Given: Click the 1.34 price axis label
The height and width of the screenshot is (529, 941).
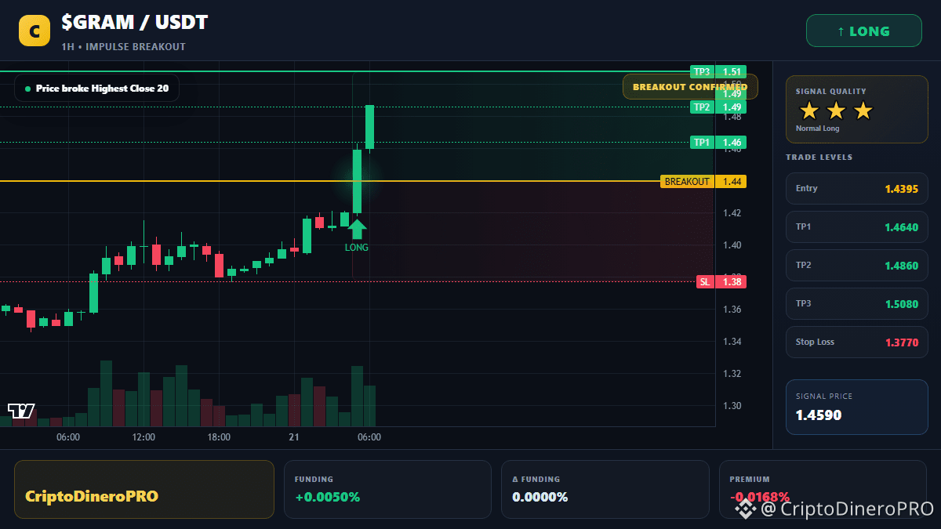Looking at the screenshot, I should [x=732, y=342].
